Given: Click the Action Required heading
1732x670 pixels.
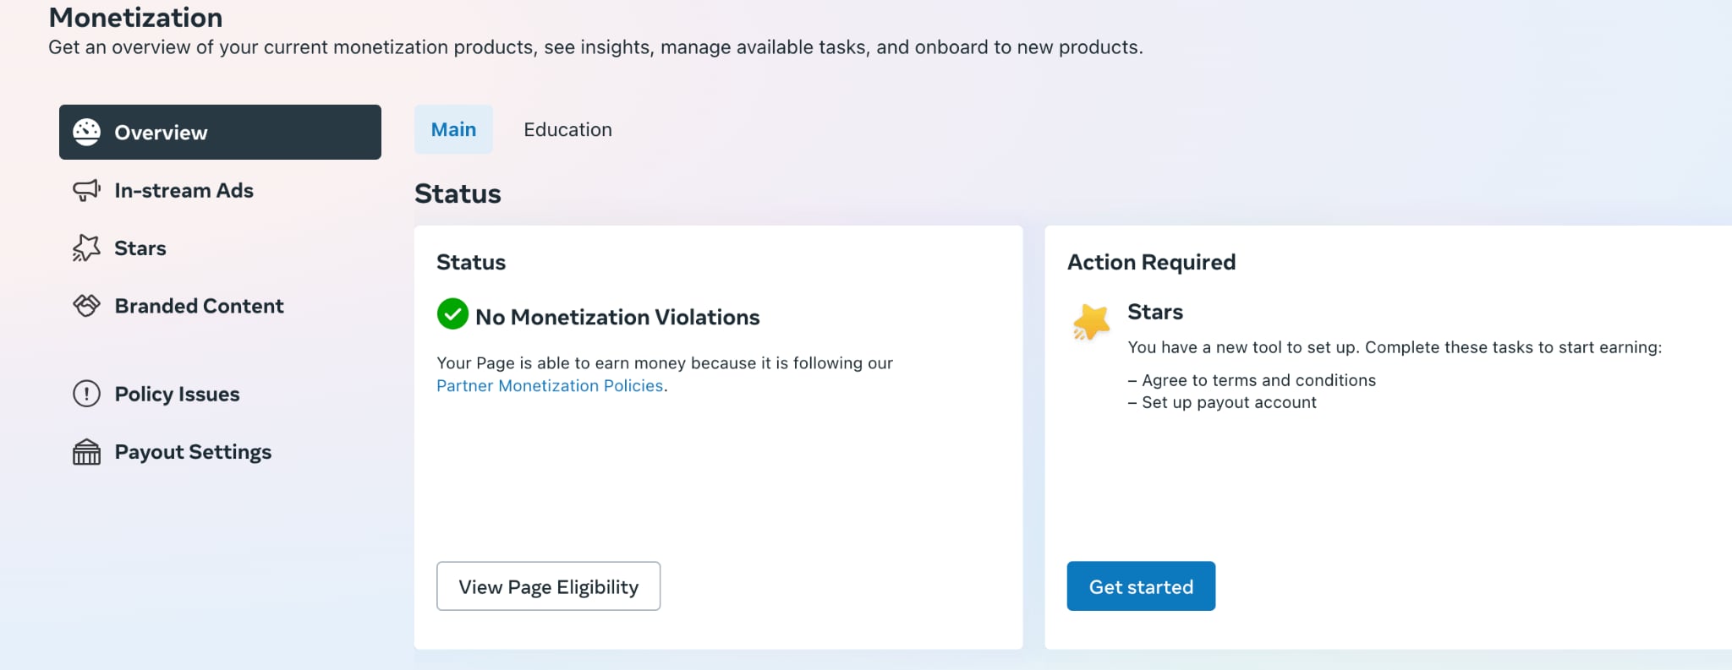Looking at the screenshot, I should coord(1151,262).
